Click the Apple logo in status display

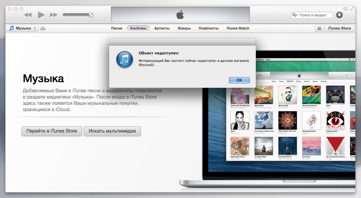pyautogui.click(x=180, y=15)
